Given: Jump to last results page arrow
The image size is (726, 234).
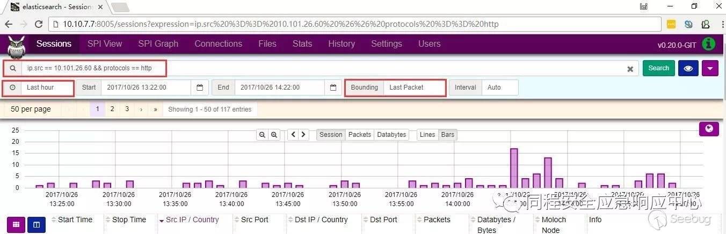Looking at the screenshot, I should point(155,109).
